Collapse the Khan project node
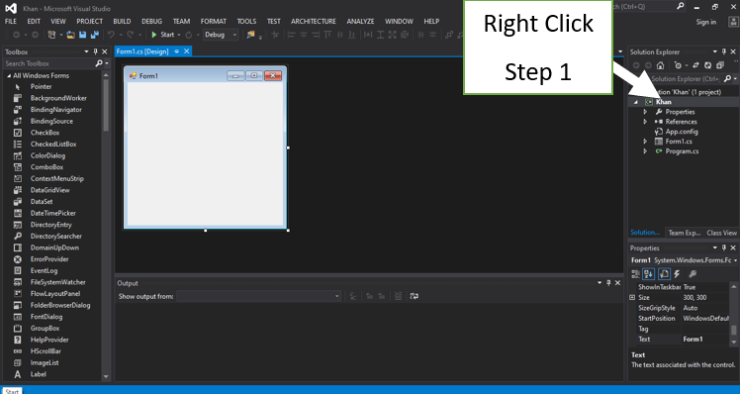The image size is (740, 394). point(636,102)
